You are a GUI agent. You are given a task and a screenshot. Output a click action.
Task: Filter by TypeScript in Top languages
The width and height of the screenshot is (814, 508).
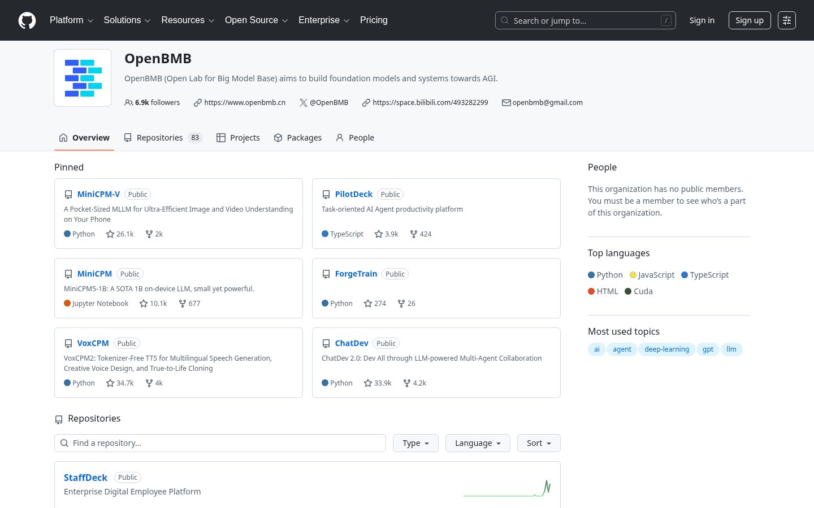(705, 275)
